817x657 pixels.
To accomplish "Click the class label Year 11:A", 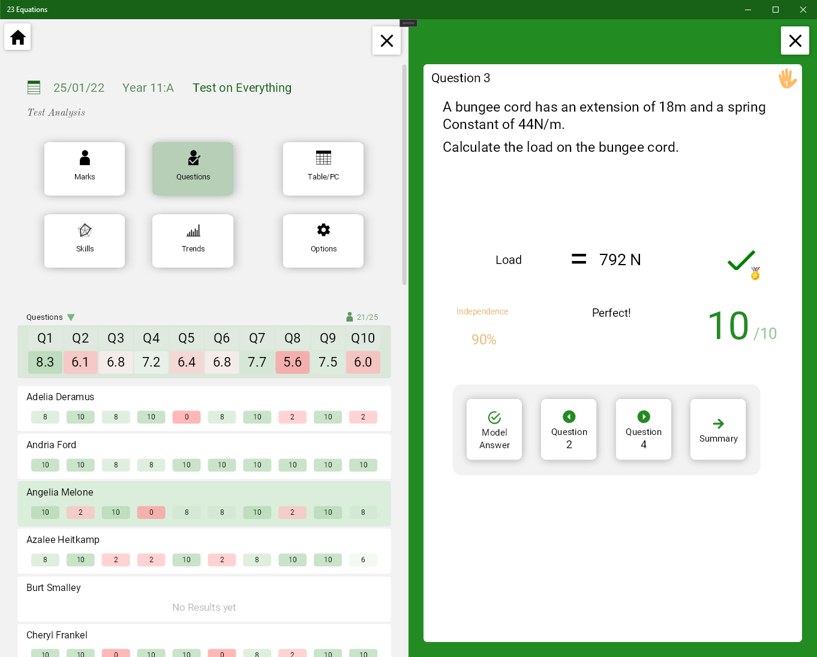I will tap(148, 88).
